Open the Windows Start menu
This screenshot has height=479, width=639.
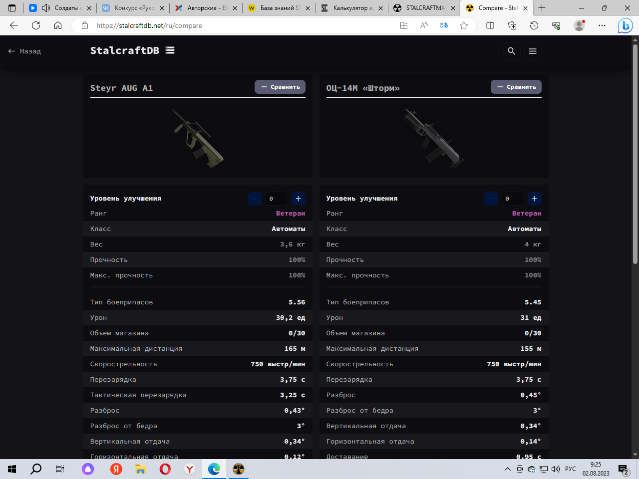(12, 469)
